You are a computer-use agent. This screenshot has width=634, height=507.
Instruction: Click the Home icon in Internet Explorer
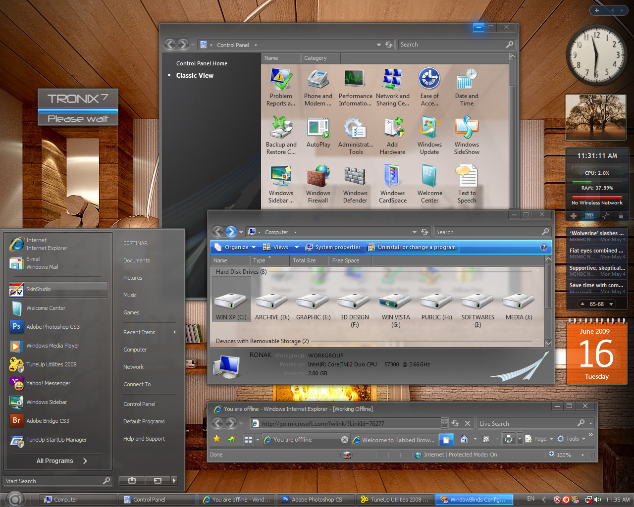464,439
